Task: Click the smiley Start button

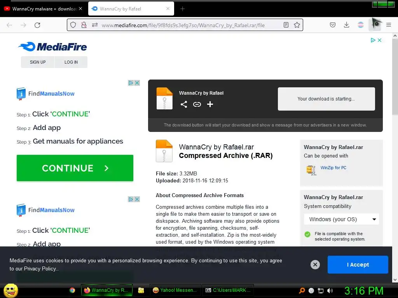Action: tap(10, 290)
